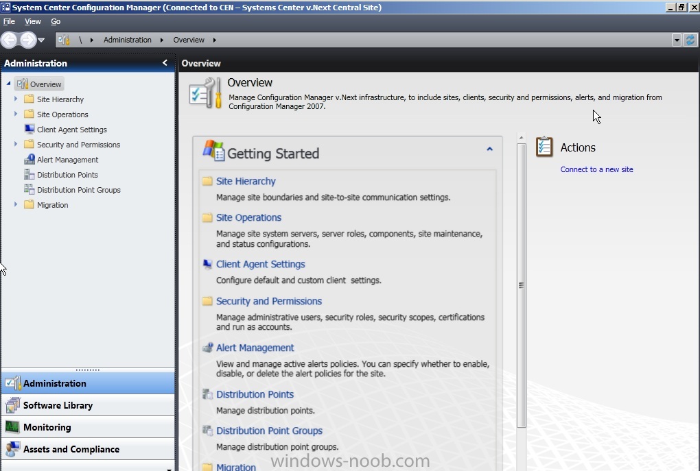This screenshot has width=700, height=471.
Task: Open the View menu
Action: [32, 21]
